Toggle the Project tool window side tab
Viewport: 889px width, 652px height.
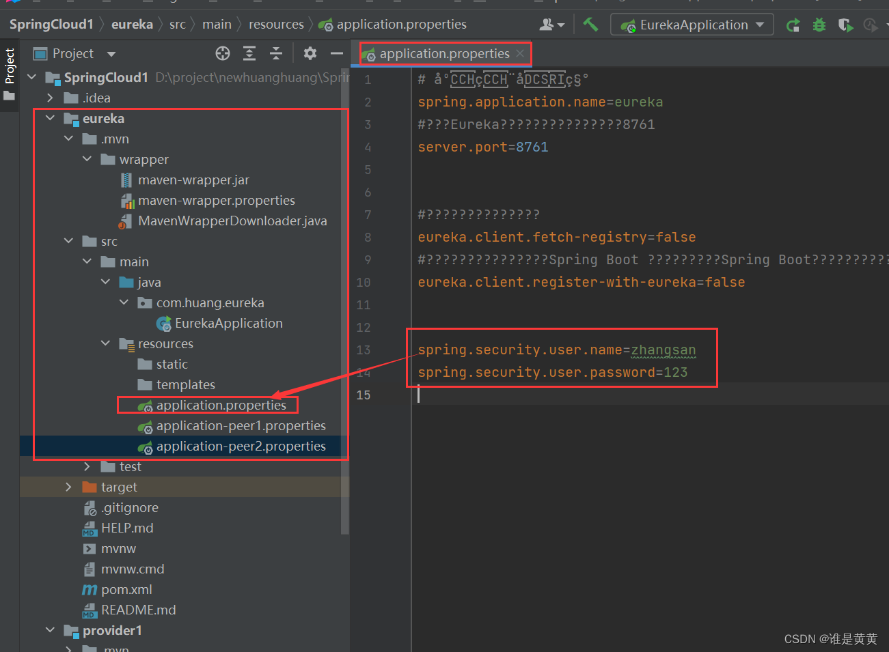pyautogui.click(x=10, y=74)
